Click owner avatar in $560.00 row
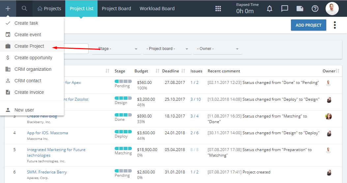The height and width of the screenshot is (183, 347). (329, 83)
